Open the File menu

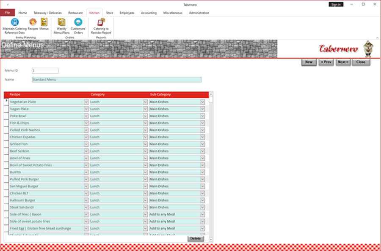8,13
